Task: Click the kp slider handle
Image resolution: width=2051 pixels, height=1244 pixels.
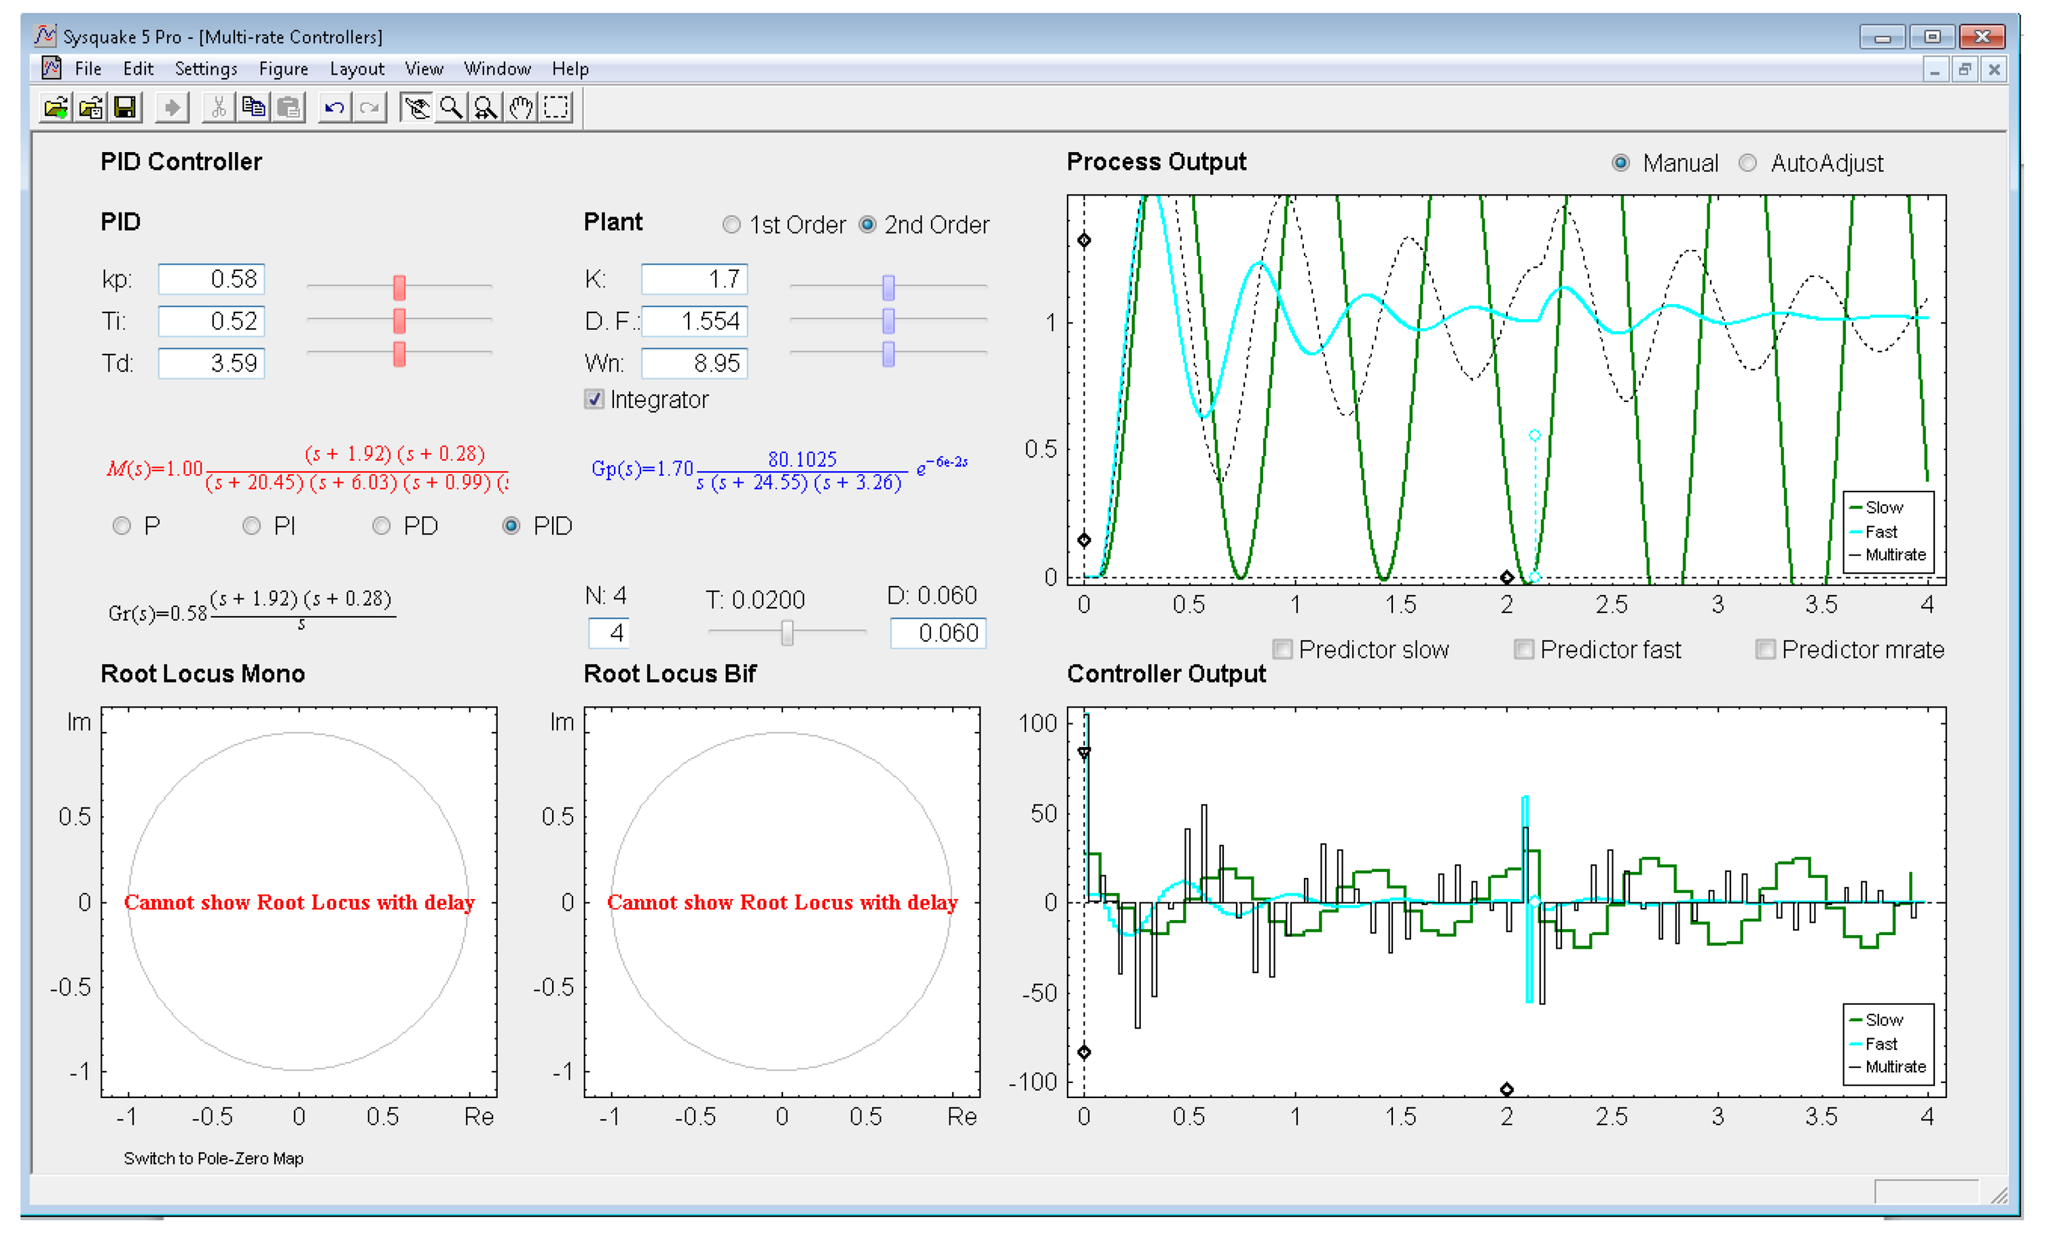Action: 399,287
